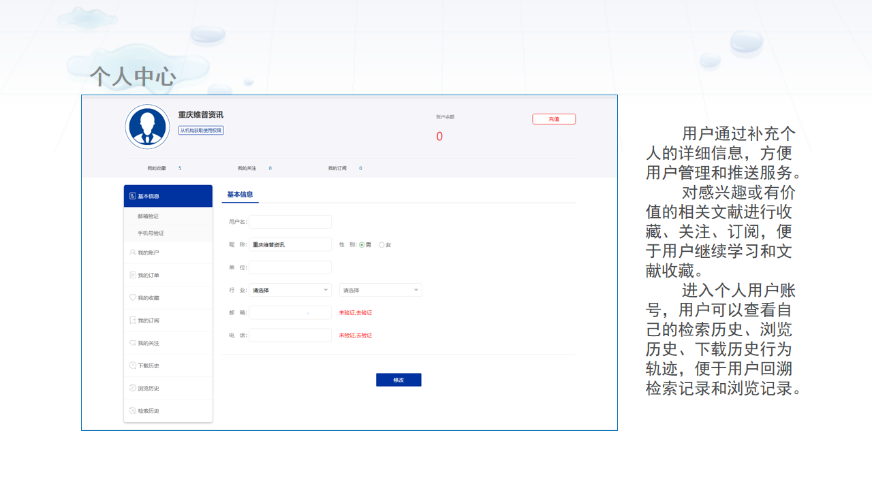872x490 pixels.
Task: Click the 用户名 input field
Action: 290,222
